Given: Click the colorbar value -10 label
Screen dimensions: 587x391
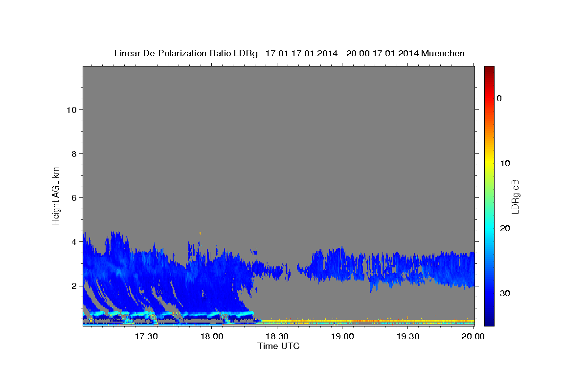Looking at the screenshot, I should coord(504,163).
